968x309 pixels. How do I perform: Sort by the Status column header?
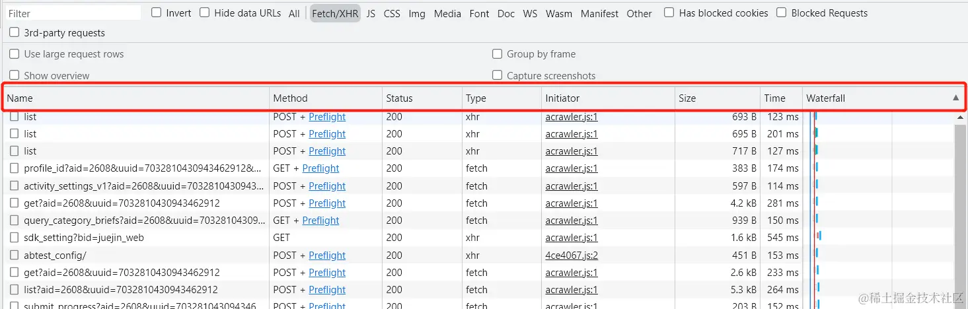tap(422, 98)
